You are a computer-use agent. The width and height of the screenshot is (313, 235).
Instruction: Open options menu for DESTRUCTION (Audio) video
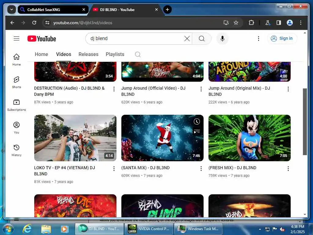[114, 89]
